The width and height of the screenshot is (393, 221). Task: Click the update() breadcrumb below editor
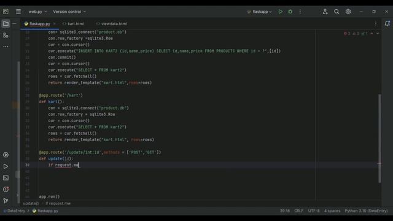click(31, 203)
